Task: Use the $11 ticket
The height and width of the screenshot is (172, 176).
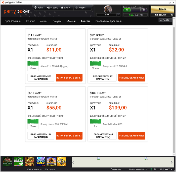Action: point(69,78)
